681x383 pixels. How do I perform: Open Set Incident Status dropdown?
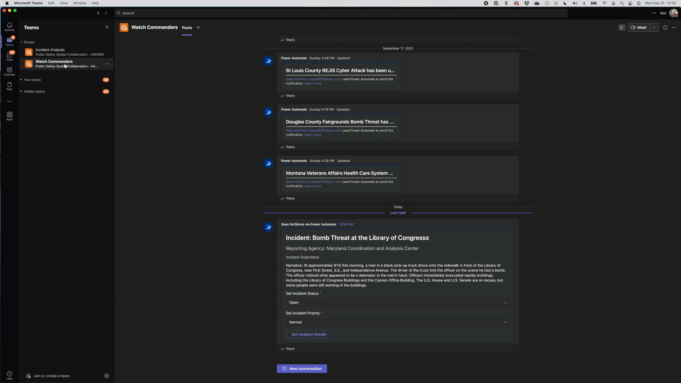[398, 302]
